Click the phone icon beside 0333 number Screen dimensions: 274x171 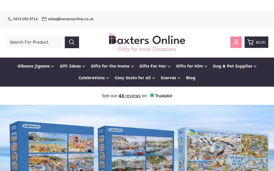(x=10, y=19)
